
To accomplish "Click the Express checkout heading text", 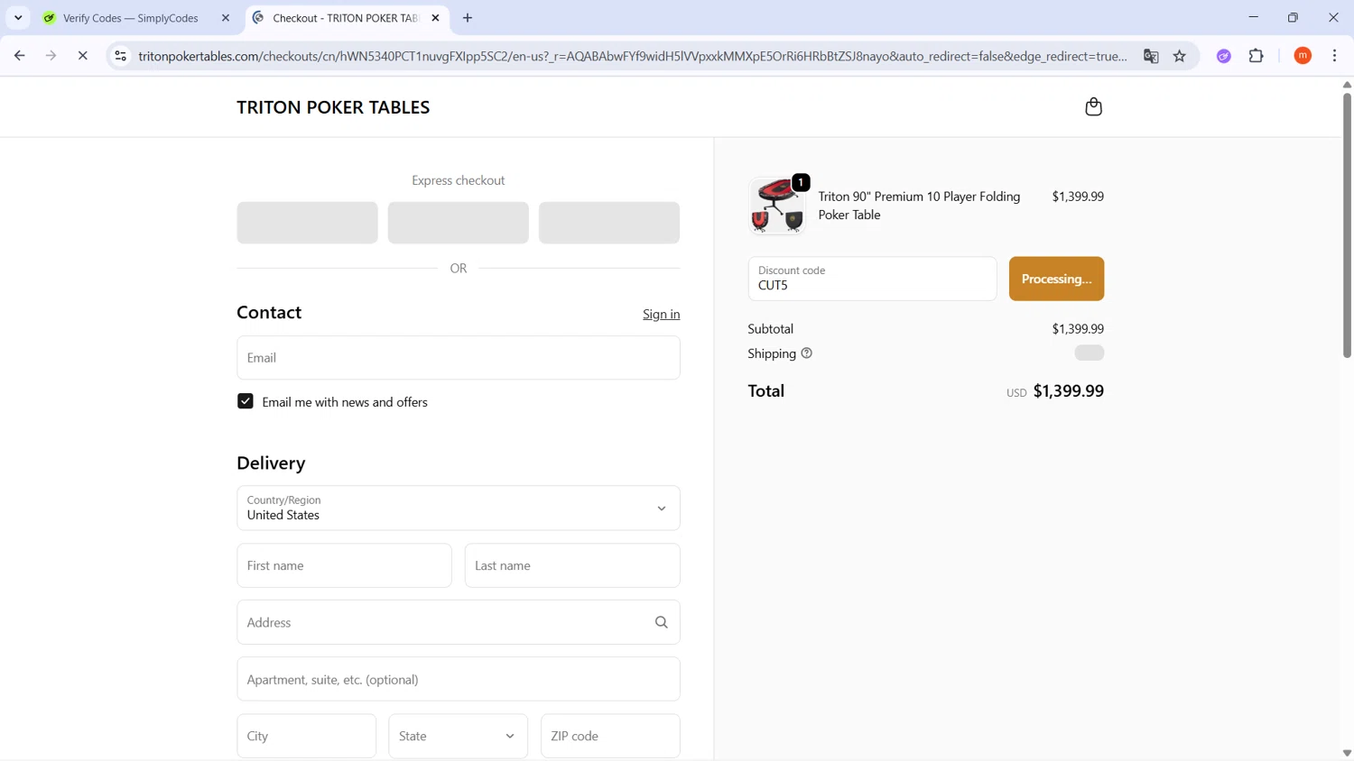I will [x=459, y=180].
